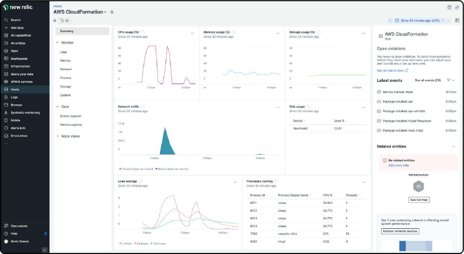Click Add more data link
This screenshot has height=254, width=464.
pos(398,165)
